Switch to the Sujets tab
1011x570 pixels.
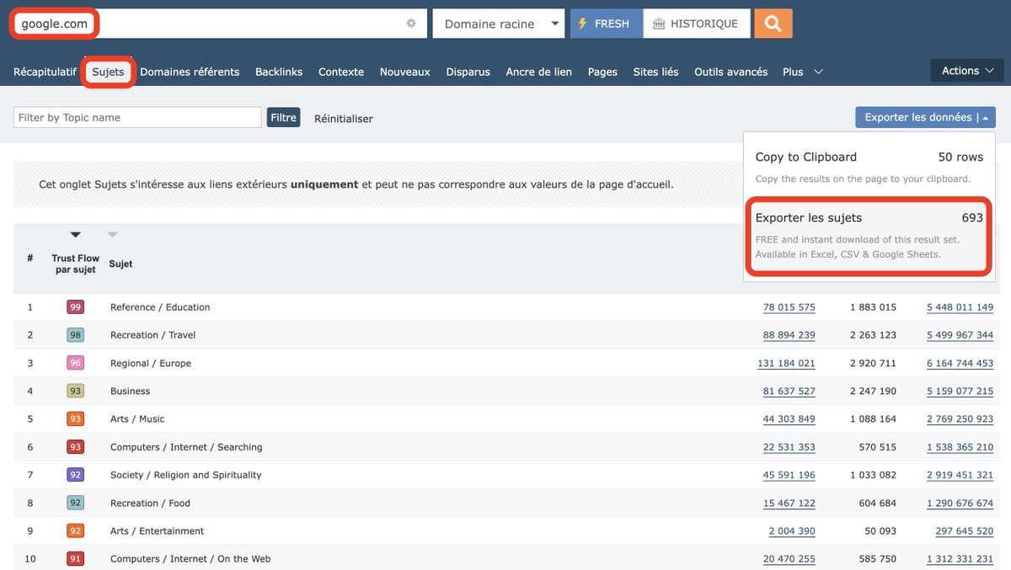108,72
